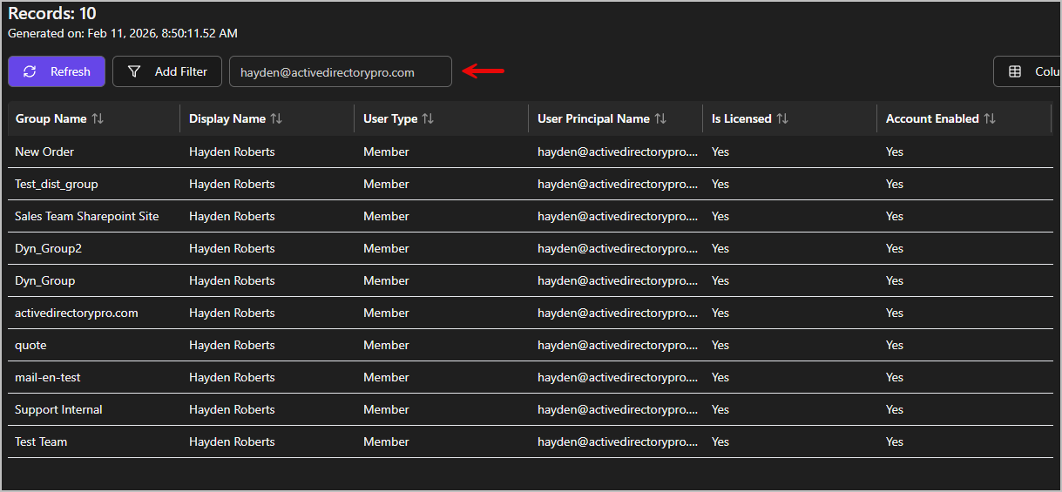
Task: Select the quote group row
Action: click(x=530, y=345)
